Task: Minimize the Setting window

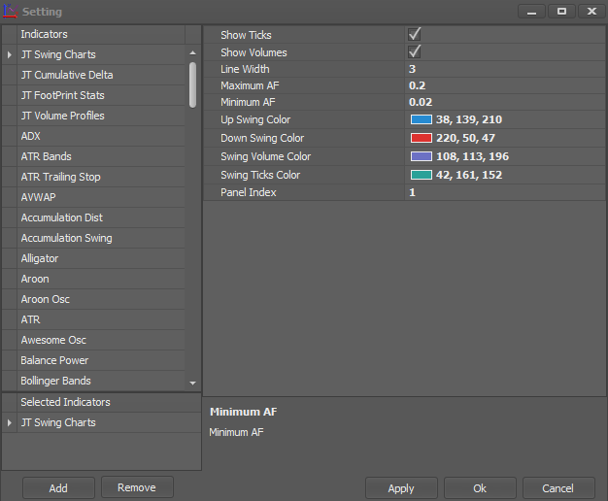Action: pos(531,12)
